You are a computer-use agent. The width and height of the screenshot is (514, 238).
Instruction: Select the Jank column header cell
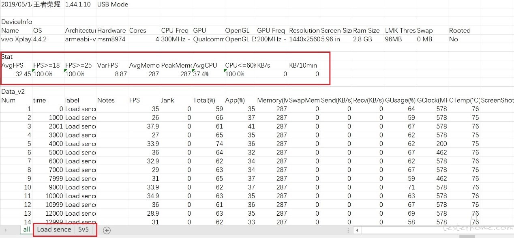click(x=176, y=100)
